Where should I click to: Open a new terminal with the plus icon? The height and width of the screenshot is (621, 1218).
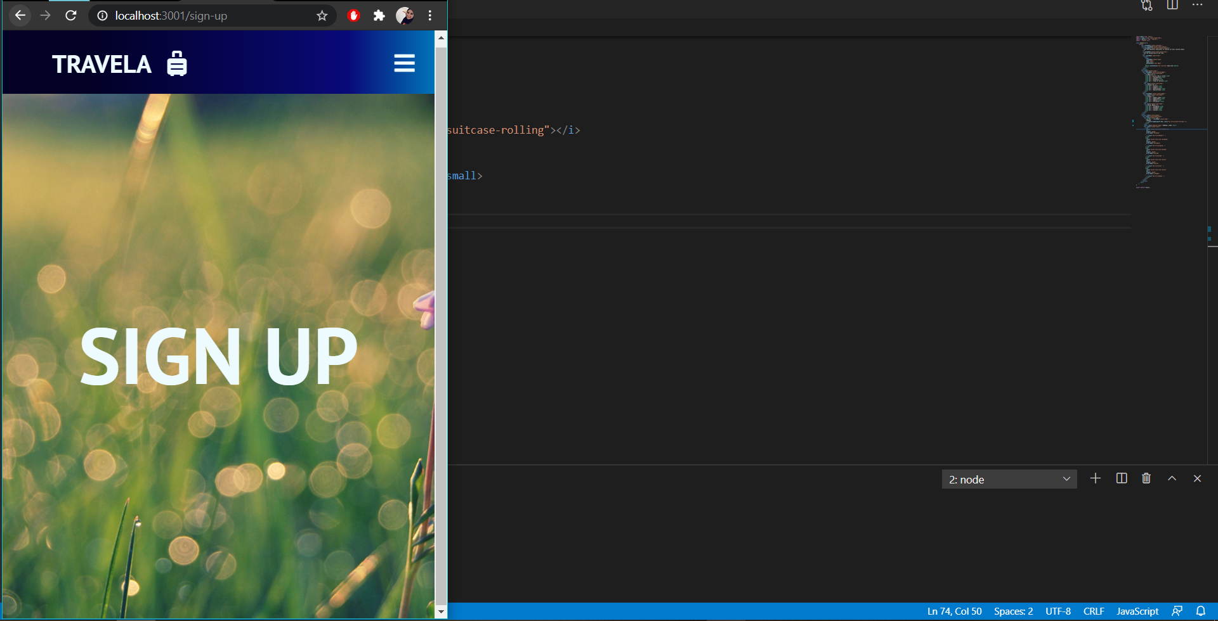pyautogui.click(x=1096, y=478)
